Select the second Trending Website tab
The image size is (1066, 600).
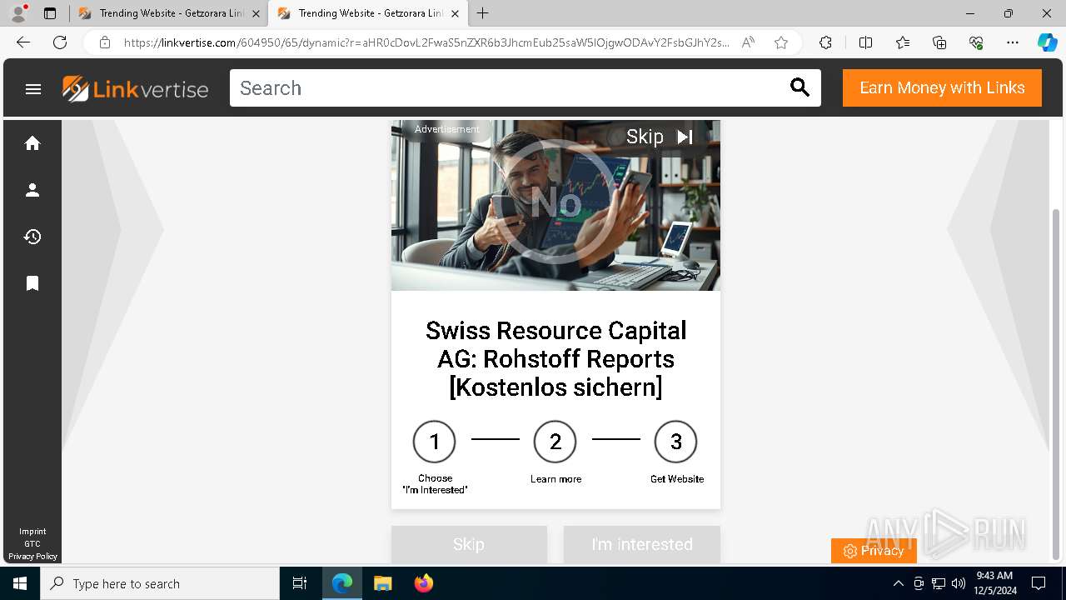[x=367, y=13]
